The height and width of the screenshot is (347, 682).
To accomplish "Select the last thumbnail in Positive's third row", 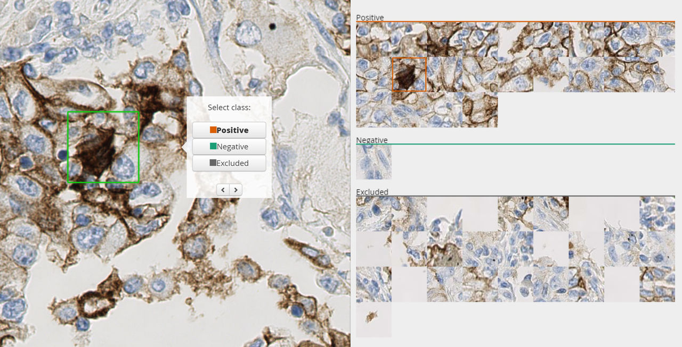I will pyautogui.click(x=480, y=110).
